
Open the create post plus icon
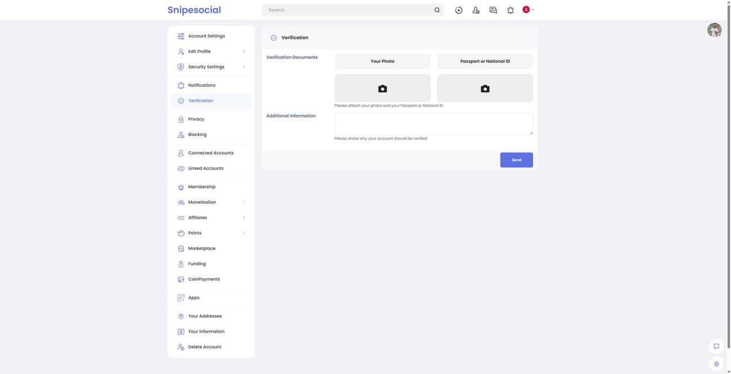459,10
